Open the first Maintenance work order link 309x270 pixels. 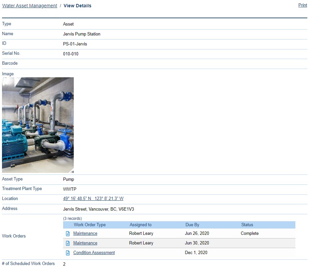pos(85,234)
